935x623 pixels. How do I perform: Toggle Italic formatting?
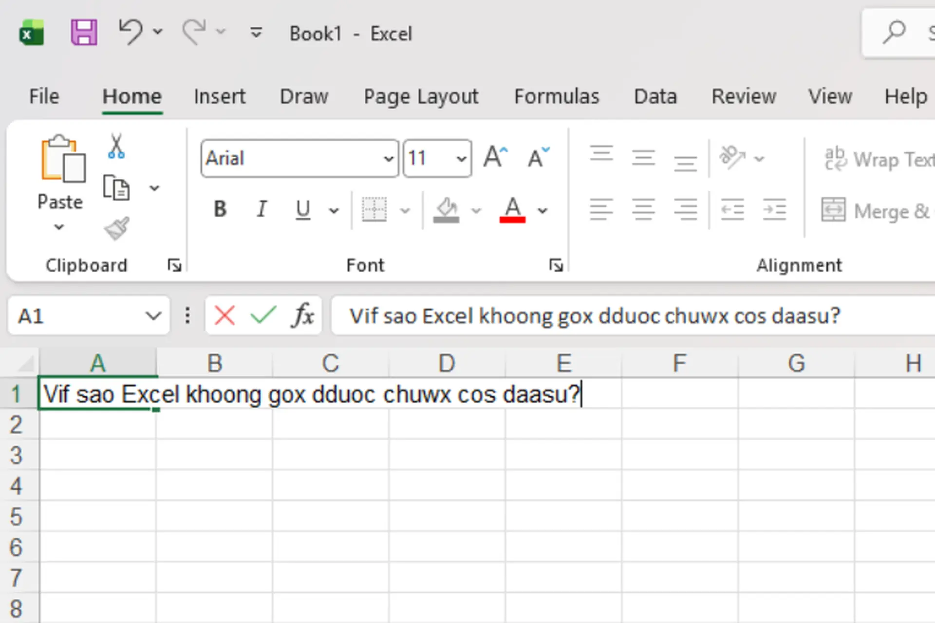tap(262, 209)
